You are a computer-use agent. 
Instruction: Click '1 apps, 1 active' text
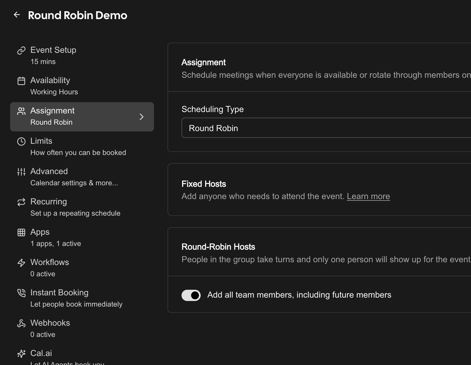(x=56, y=244)
